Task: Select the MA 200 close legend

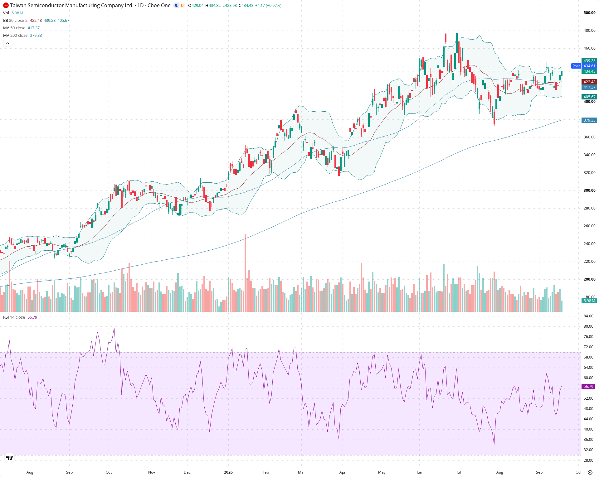Action: (15, 35)
